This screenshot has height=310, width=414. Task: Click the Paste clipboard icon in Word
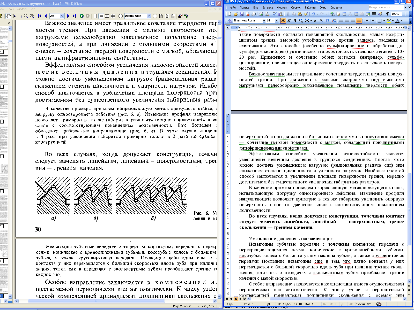point(300,14)
